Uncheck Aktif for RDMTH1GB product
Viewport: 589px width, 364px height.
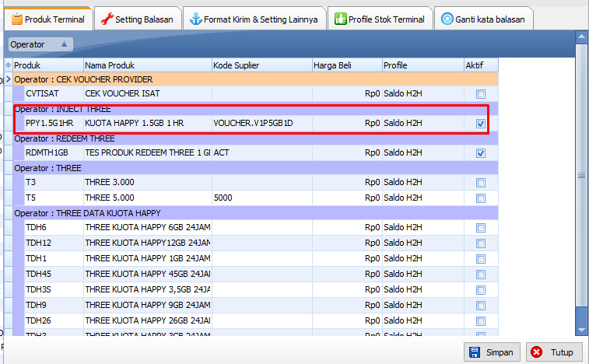(480, 153)
